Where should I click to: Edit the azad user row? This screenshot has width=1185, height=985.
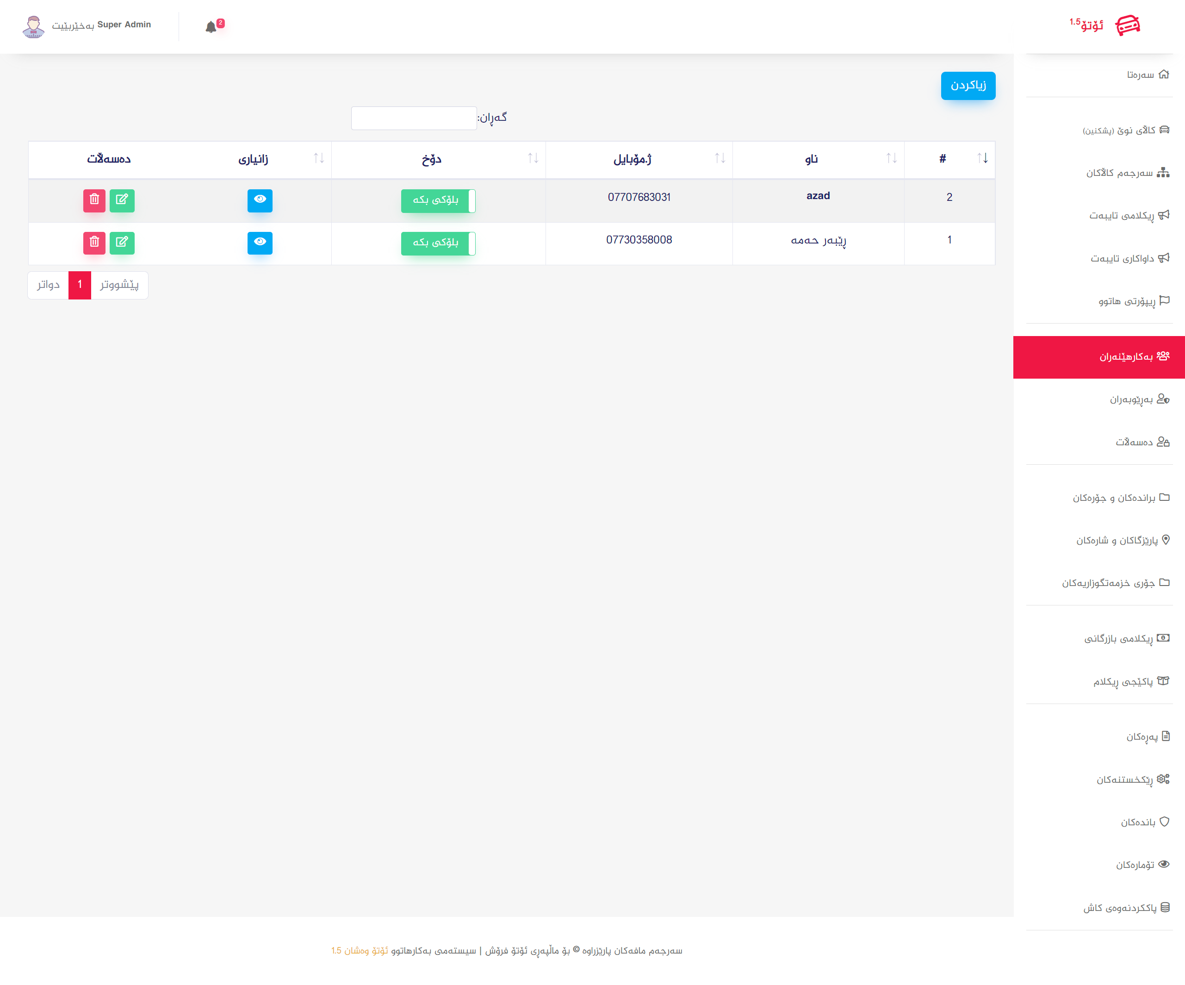122,200
